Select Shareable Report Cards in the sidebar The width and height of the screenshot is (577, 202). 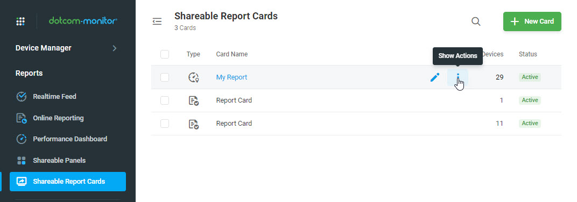[x=68, y=182]
